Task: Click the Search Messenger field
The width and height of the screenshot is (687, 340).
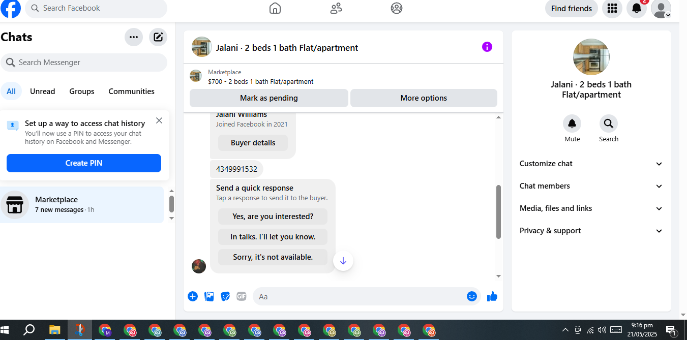Action: 84,63
